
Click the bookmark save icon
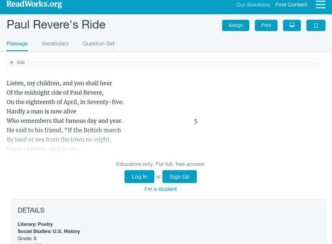click(316, 25)
